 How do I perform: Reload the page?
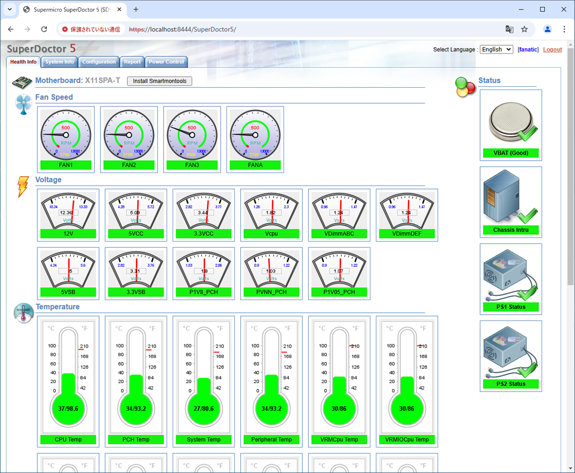coord(44,29)
